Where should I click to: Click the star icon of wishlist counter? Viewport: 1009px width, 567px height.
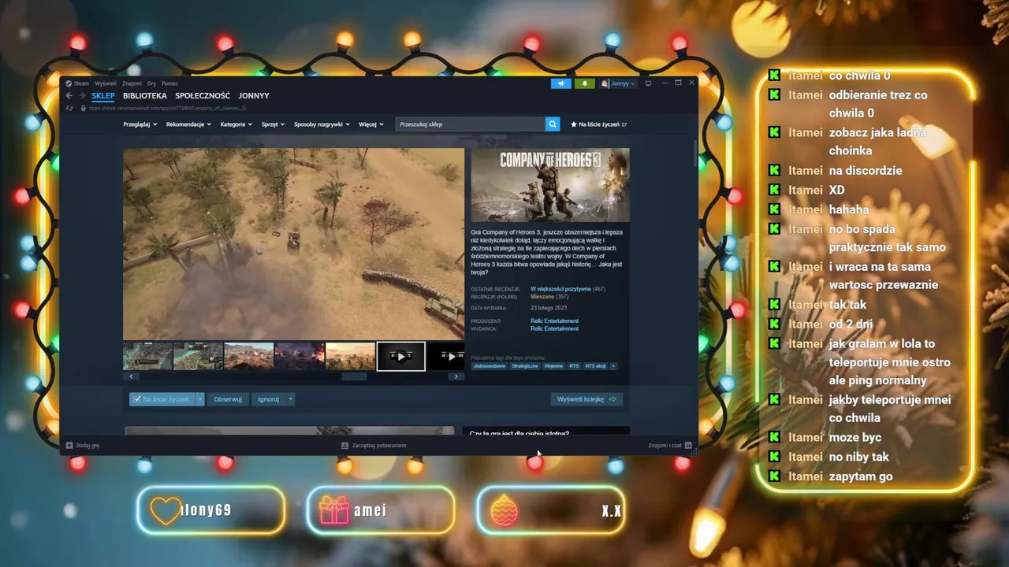tap(574, 124)
